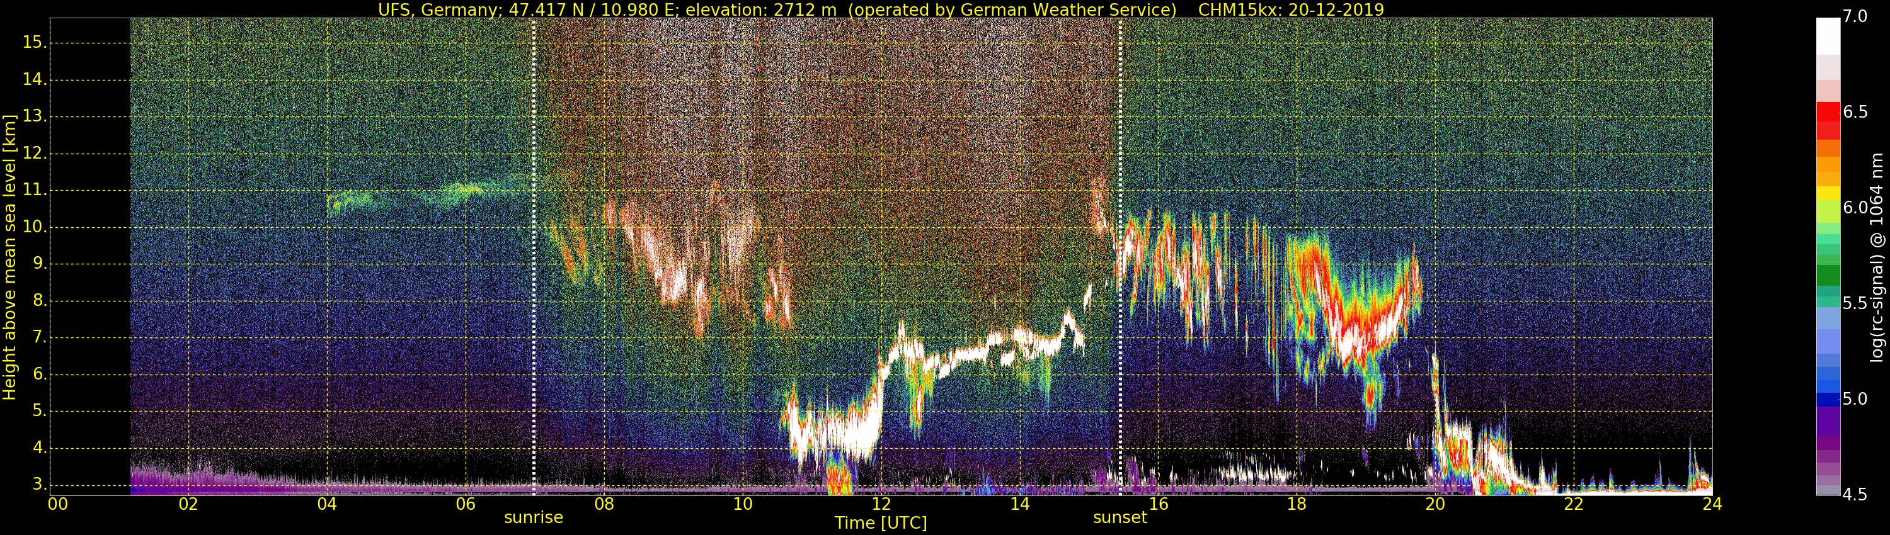This screenshot has width=1890, height=535.
Task: Click the '12.' height axis tick label
Action: 35,154
